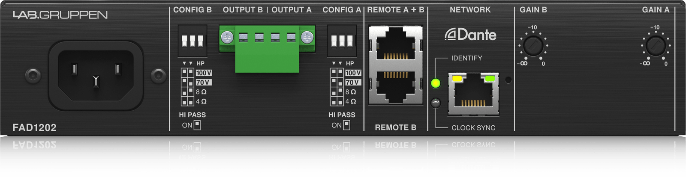Click the FAD1202 model label
The height and width of the screenshot is (177, 686).
[x=34, y=127]
